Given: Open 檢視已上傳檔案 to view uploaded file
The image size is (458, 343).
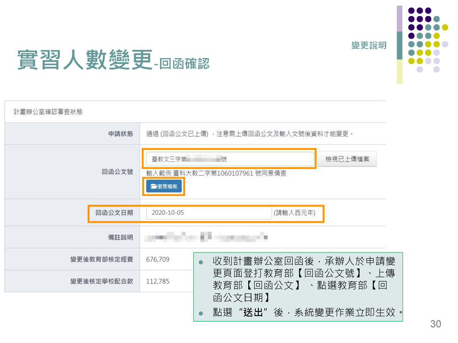Looking at the screenshot, I should coord(347,159).
